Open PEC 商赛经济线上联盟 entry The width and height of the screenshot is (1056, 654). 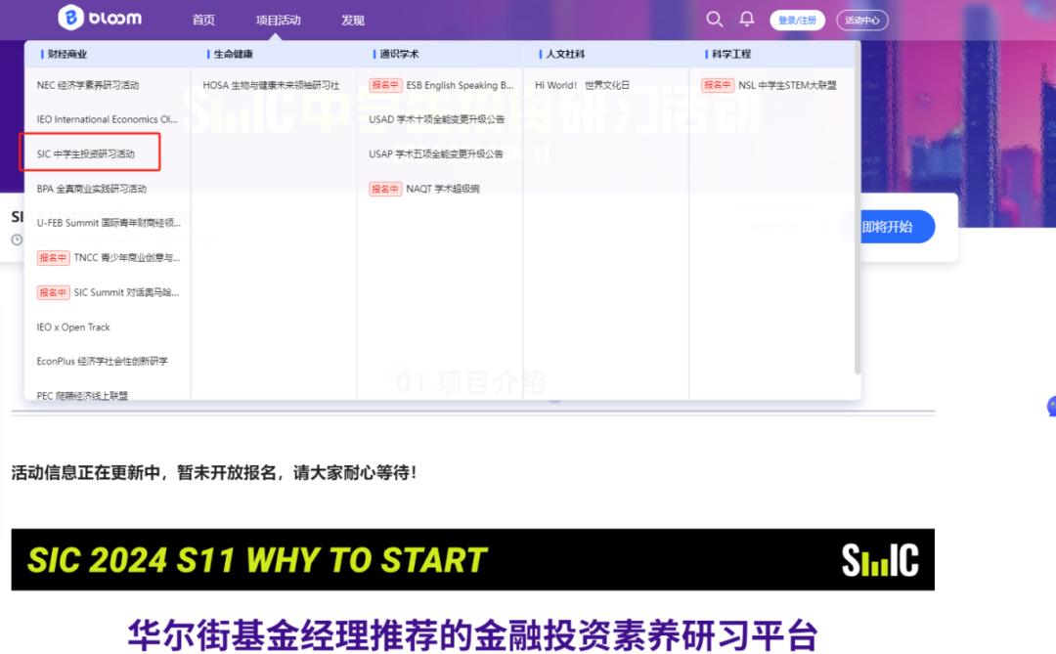82,395
